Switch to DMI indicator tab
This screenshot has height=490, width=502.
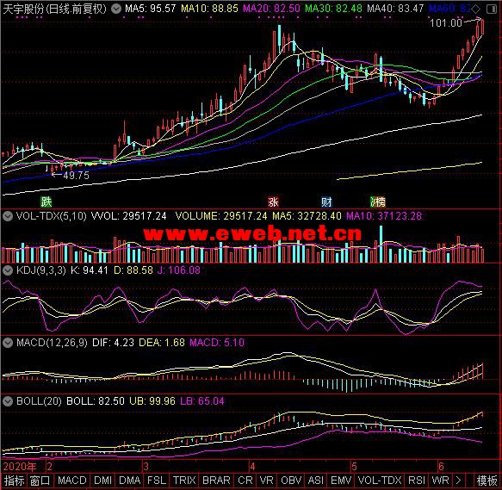(x=102, y=481)
